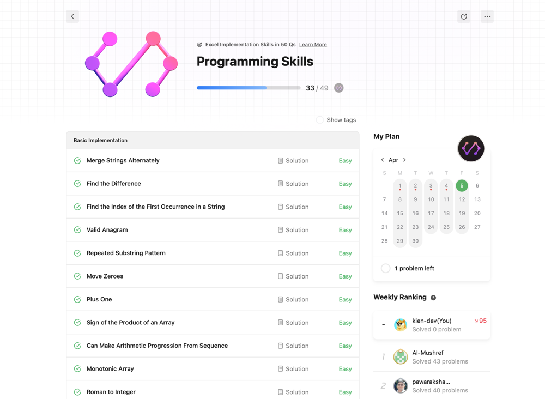Collapse the Basic Implementation section header
This screenshot has height=399, width=545.
pyautogui.click(x=213, y=140)
